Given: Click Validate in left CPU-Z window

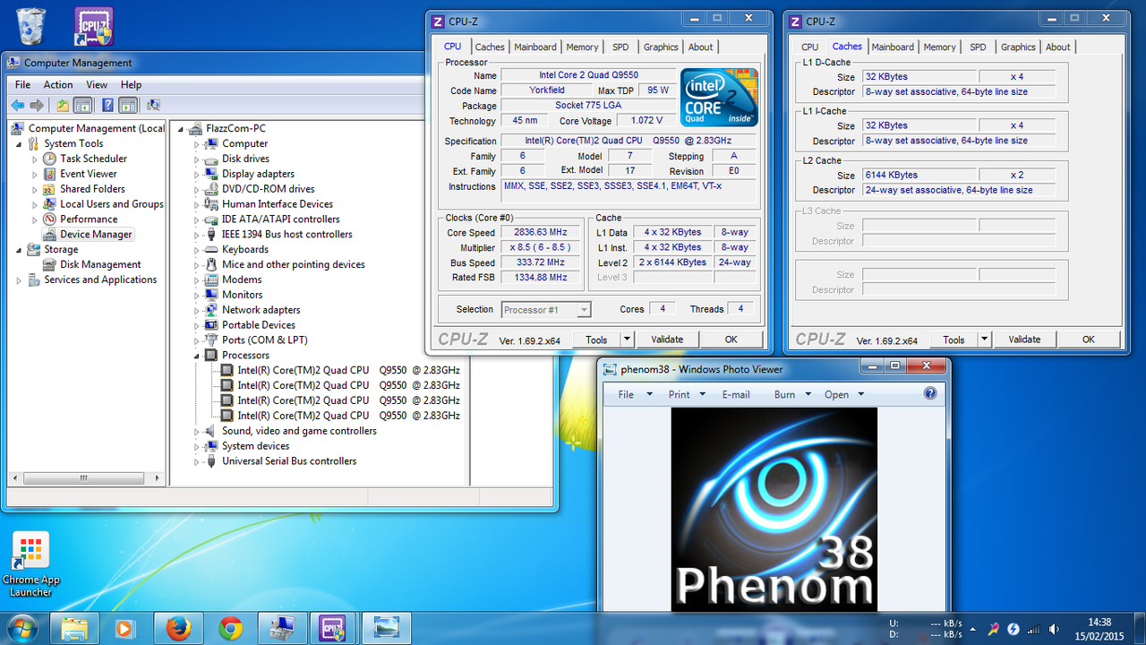Looking at the screenshot, I should click(x=667, y=340).
